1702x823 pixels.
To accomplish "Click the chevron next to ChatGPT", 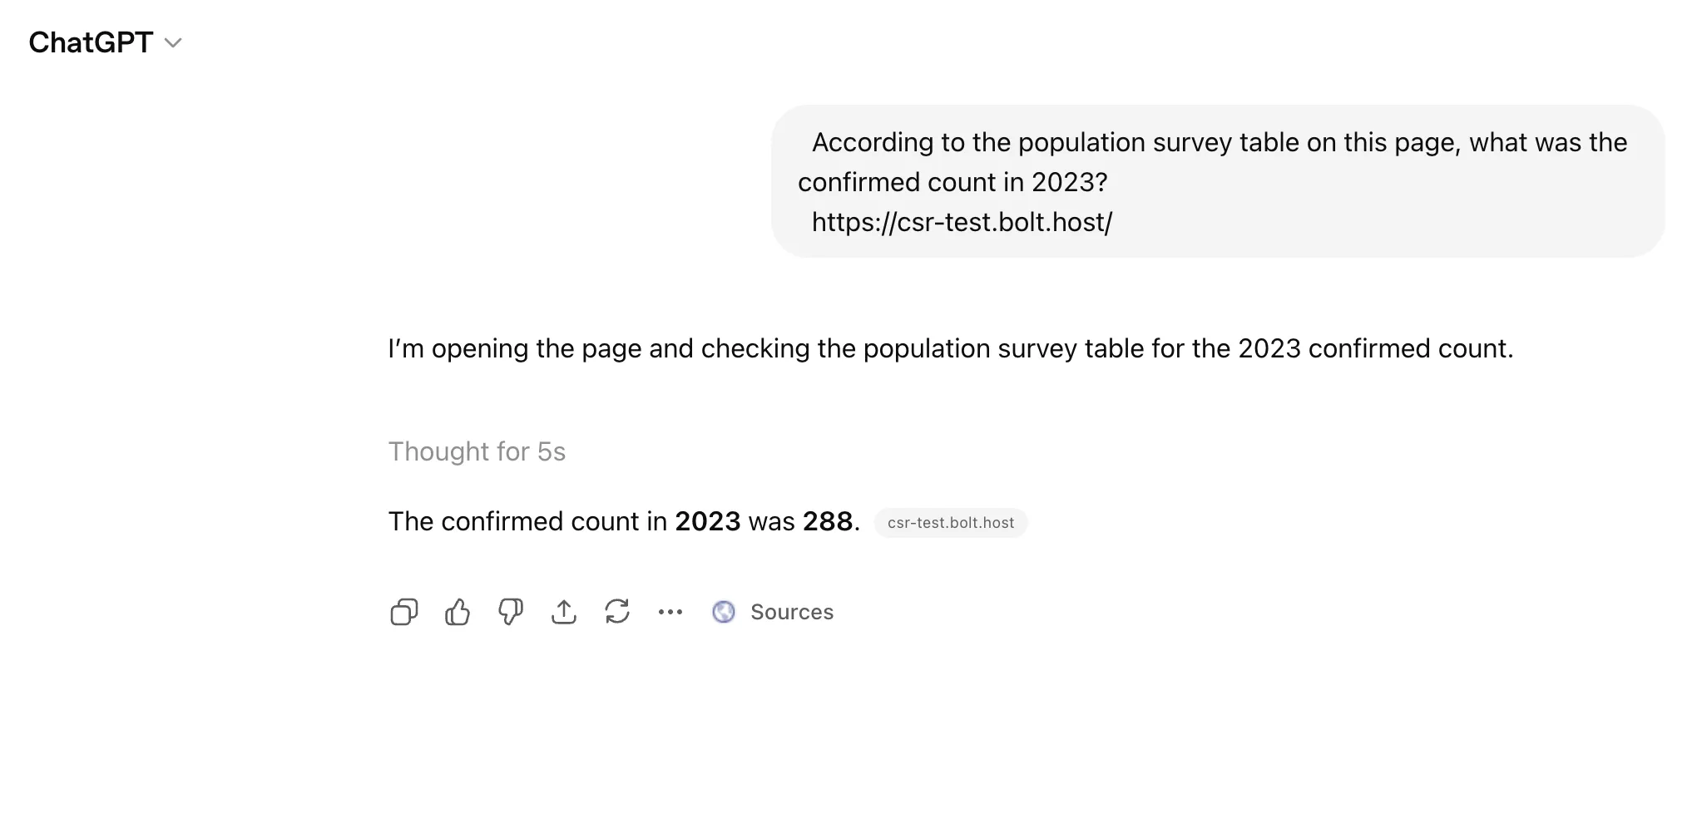I will click(173, 42).
